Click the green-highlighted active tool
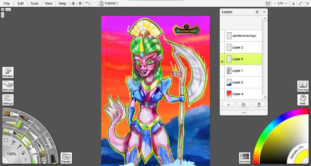 point(26,140)
